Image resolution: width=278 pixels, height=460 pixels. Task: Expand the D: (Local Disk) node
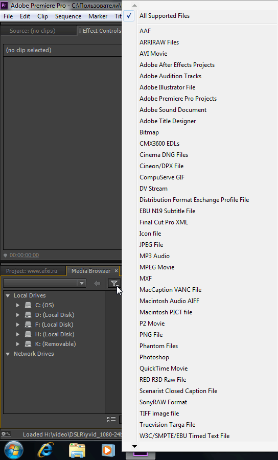tap(18, 315)
